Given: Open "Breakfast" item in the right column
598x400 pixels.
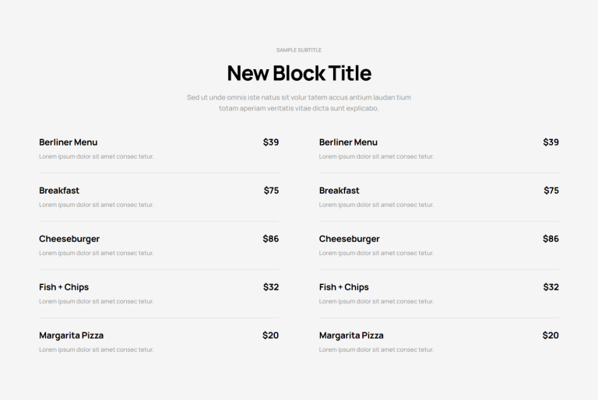Looking at the screenshot, I should (x=339, y=191).
